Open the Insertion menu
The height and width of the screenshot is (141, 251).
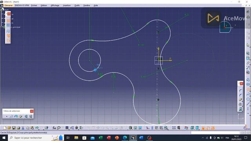click(x=67, y=5)
